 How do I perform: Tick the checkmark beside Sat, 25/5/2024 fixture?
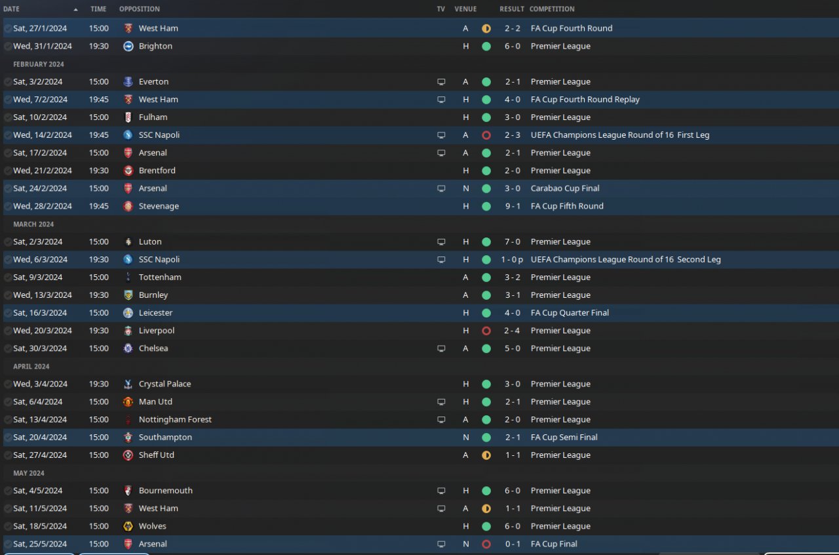pos(8,544)
